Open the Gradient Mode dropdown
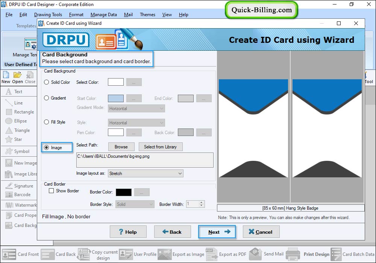The height and width of the screenshot is (263, 376). 136,109
